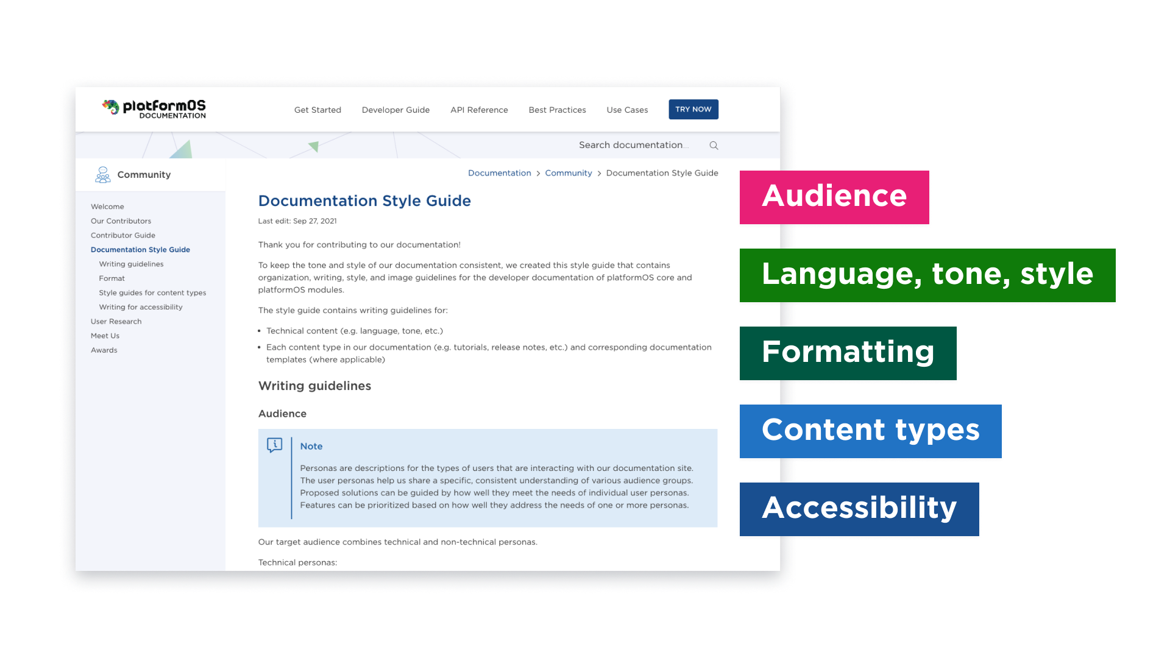Click the search magnifier icon
1170x658 pixels.
(x=713, y=145)
